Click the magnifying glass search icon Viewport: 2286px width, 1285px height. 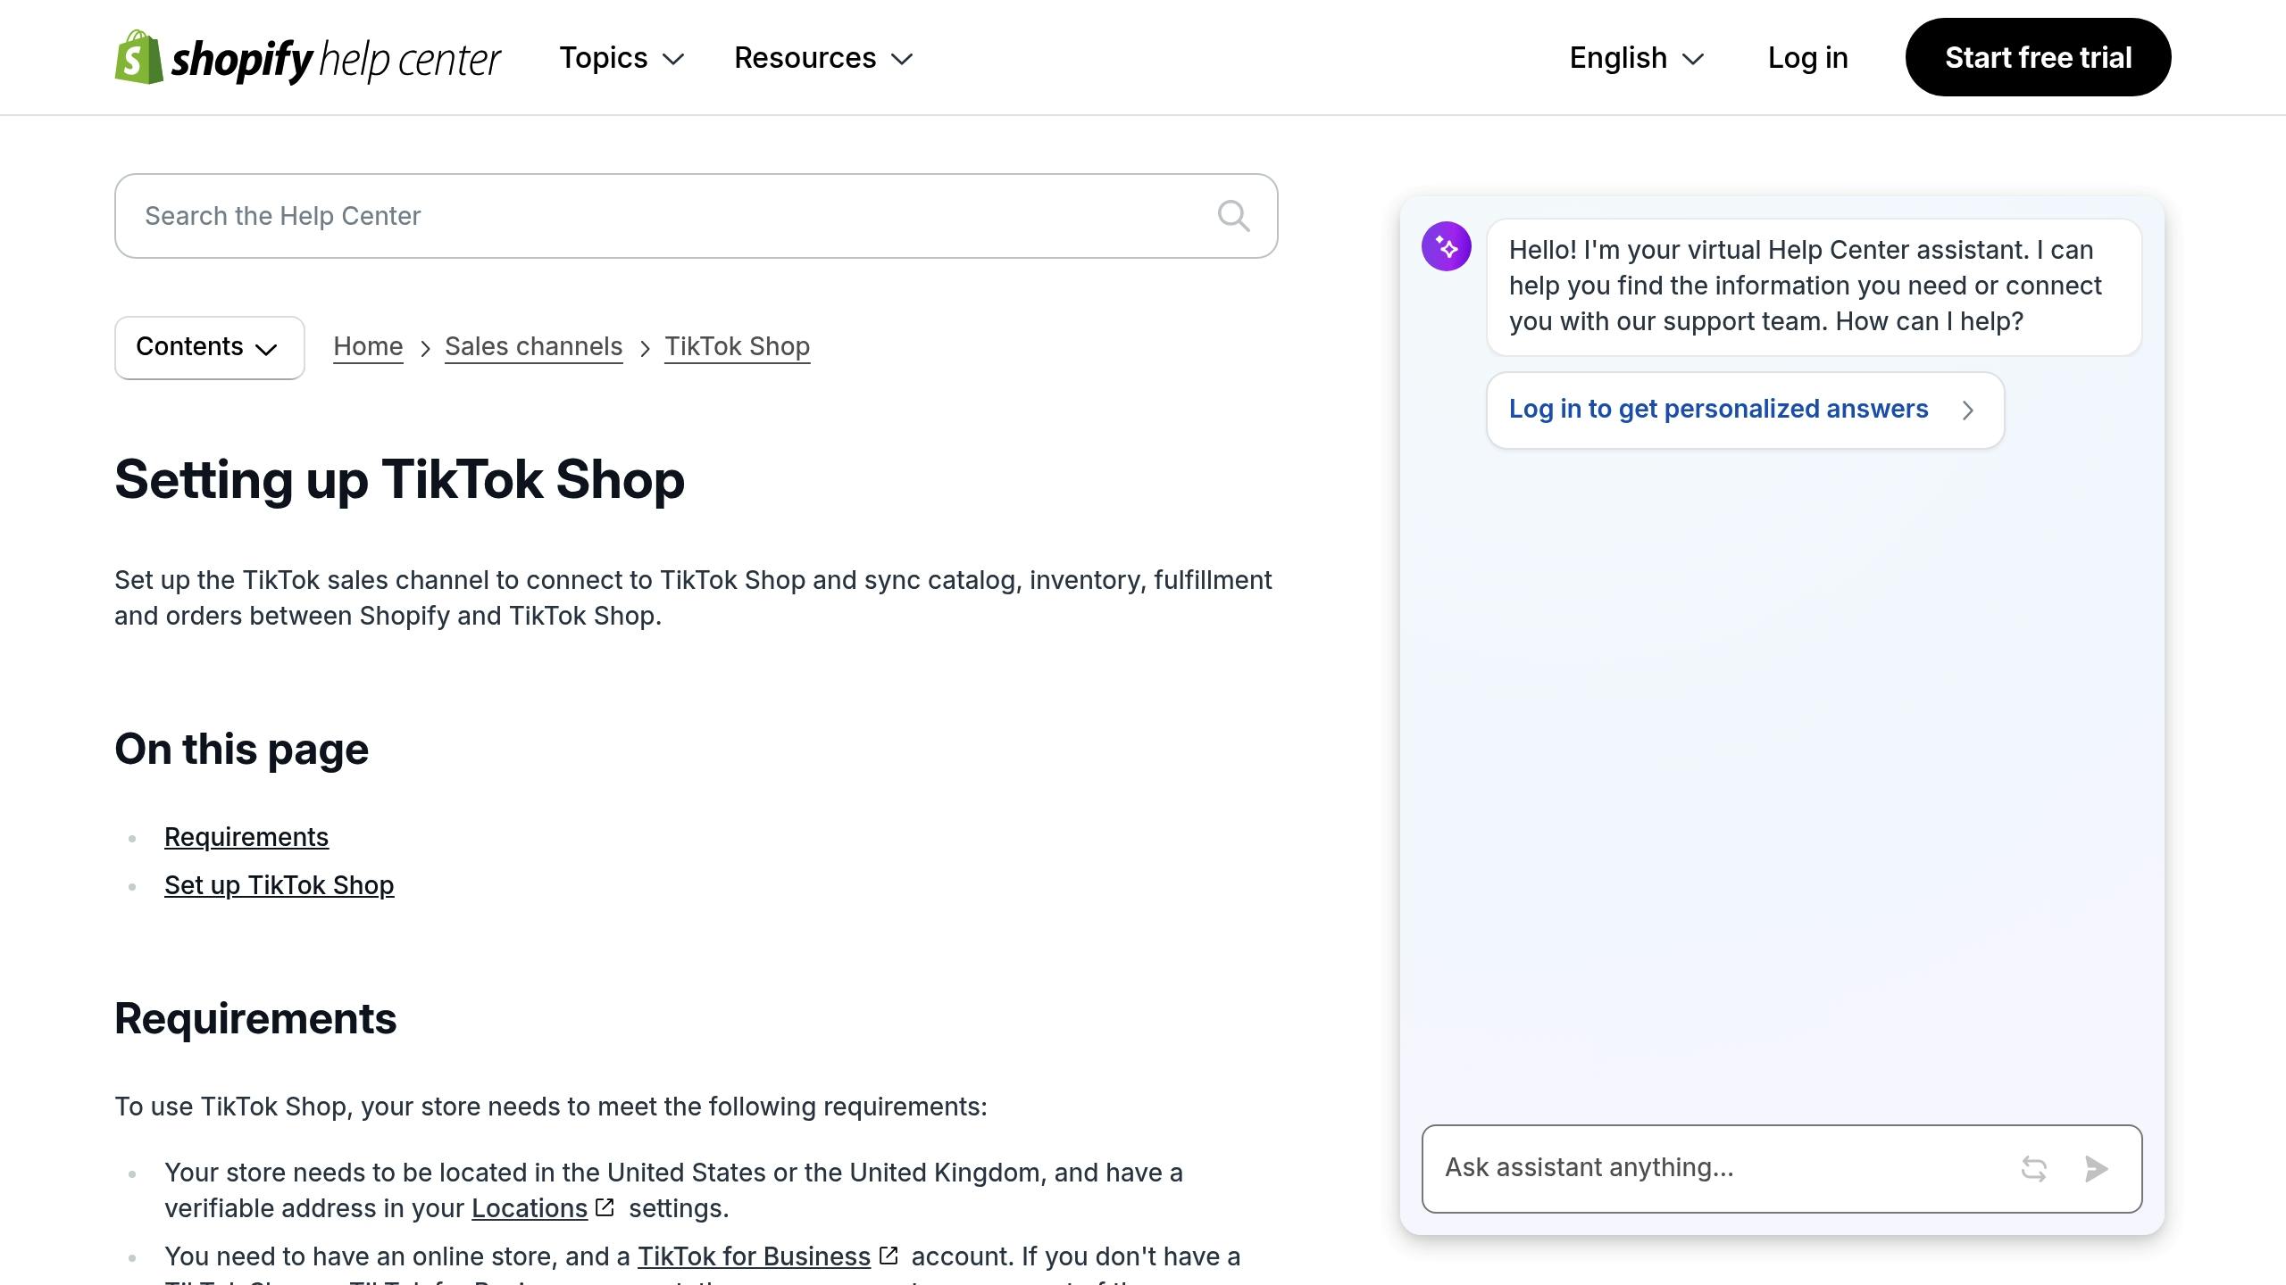click(1233, 216)
